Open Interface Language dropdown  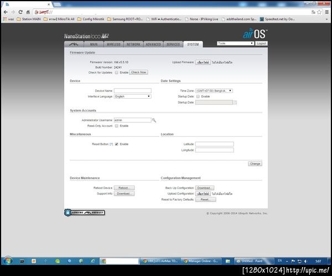(x=133, y=96)
